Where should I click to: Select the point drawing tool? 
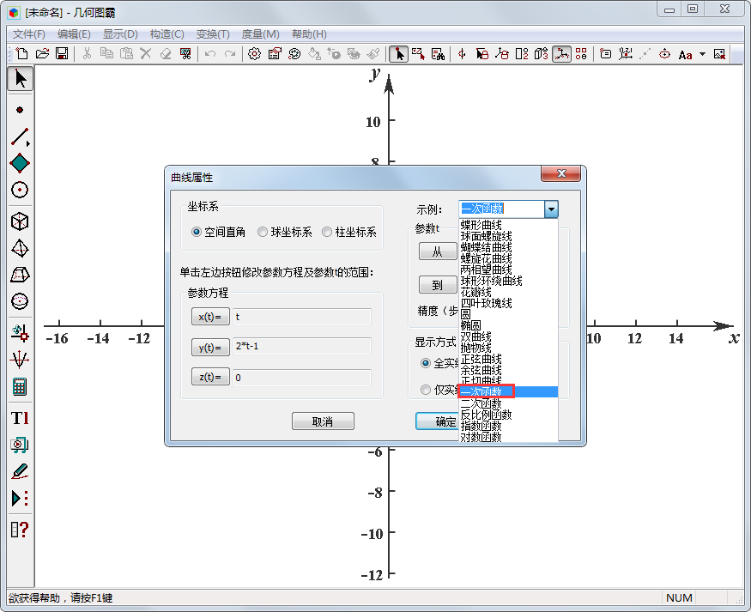(x=19, y=108)
